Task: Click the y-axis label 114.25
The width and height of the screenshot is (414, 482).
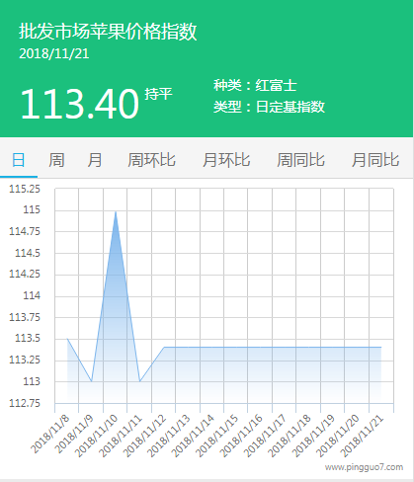Action: (25, 274)
